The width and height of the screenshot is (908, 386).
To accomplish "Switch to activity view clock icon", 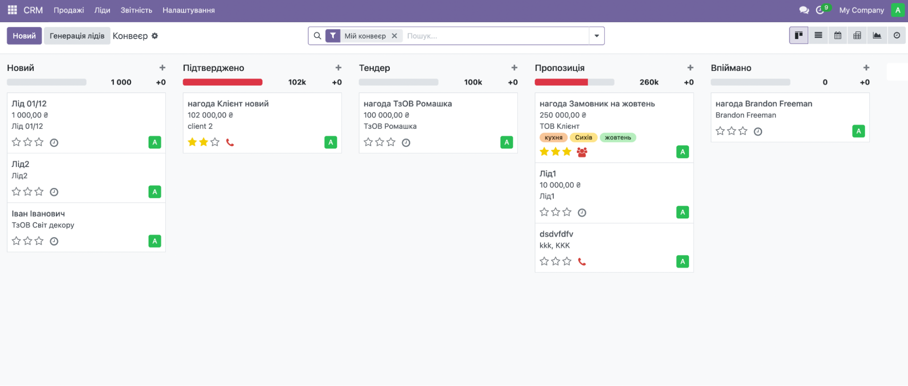I will point(896,35).
